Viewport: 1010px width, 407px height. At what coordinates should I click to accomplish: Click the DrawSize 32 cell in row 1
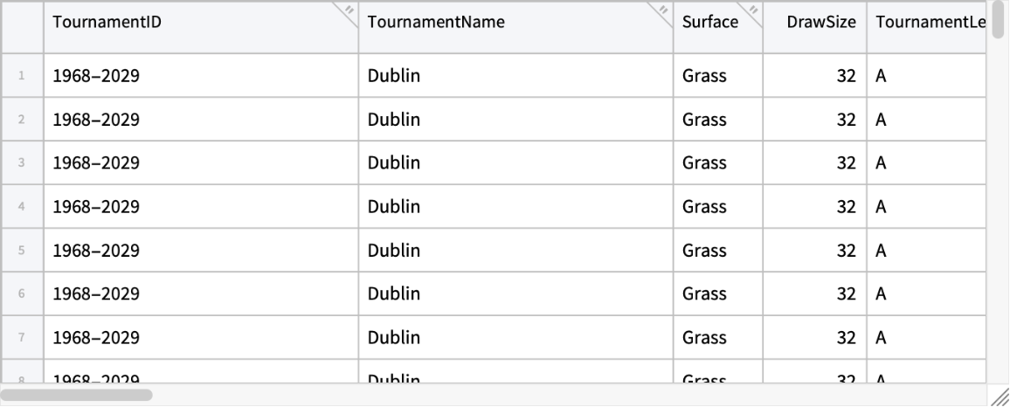pos(845,76)
